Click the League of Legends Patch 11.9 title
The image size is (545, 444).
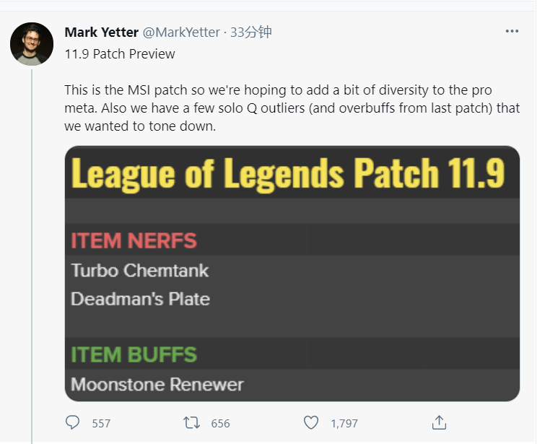(x=288, y=173)
